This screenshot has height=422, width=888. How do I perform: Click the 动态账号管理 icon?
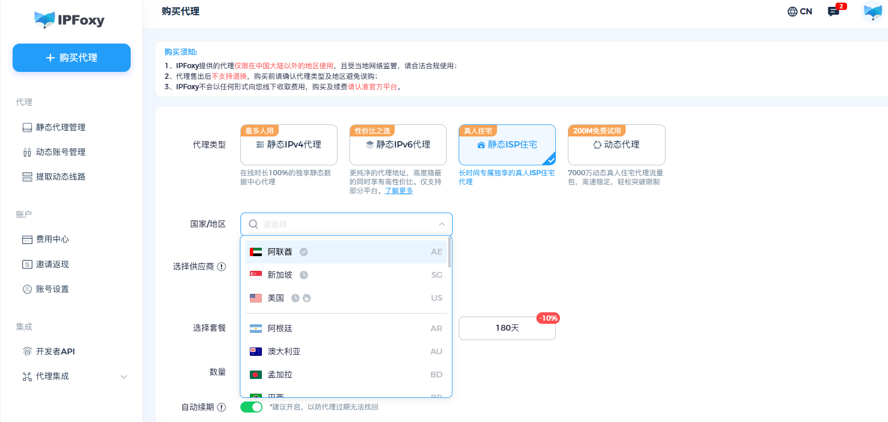click(x=27, y=152)
